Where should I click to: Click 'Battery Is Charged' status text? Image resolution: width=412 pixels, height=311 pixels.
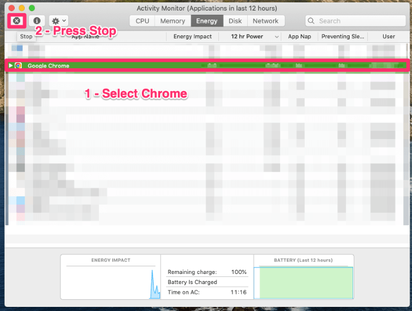192,282
